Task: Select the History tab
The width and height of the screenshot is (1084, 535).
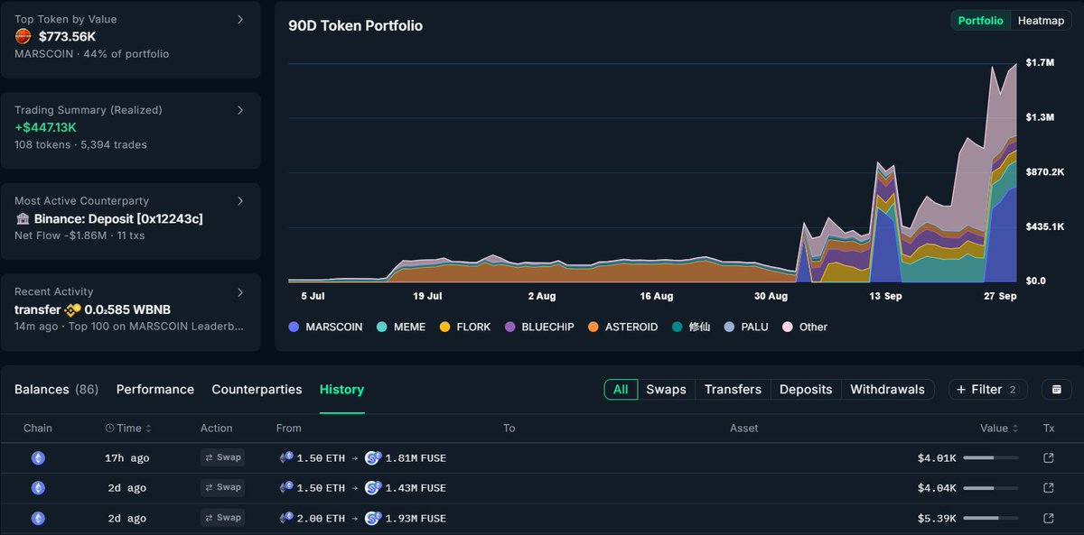Action: [x=341, y=390]
